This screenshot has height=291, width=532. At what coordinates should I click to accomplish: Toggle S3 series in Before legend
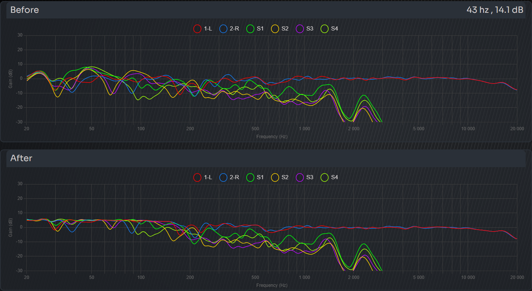coord(305,29)
